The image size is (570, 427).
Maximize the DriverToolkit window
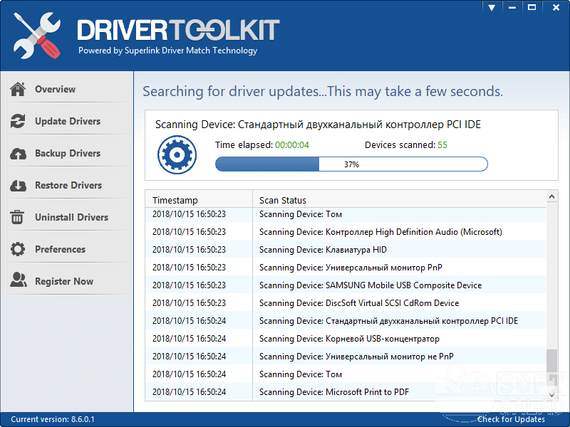(x=532, y=7)
